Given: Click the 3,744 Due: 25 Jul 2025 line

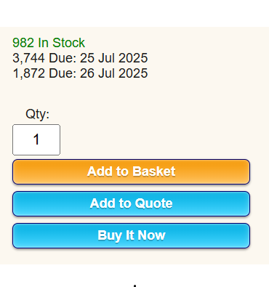Looking at the screenshot, I should (x=80, y=58).
